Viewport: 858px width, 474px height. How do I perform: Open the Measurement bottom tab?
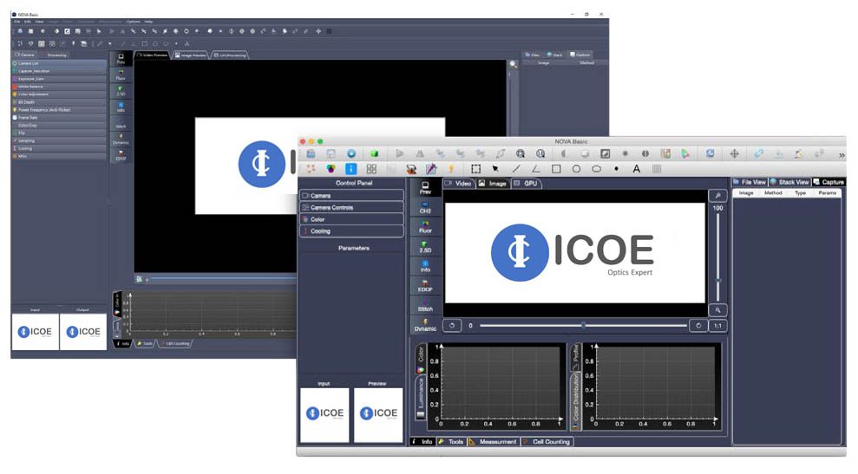tap(493, 441)
